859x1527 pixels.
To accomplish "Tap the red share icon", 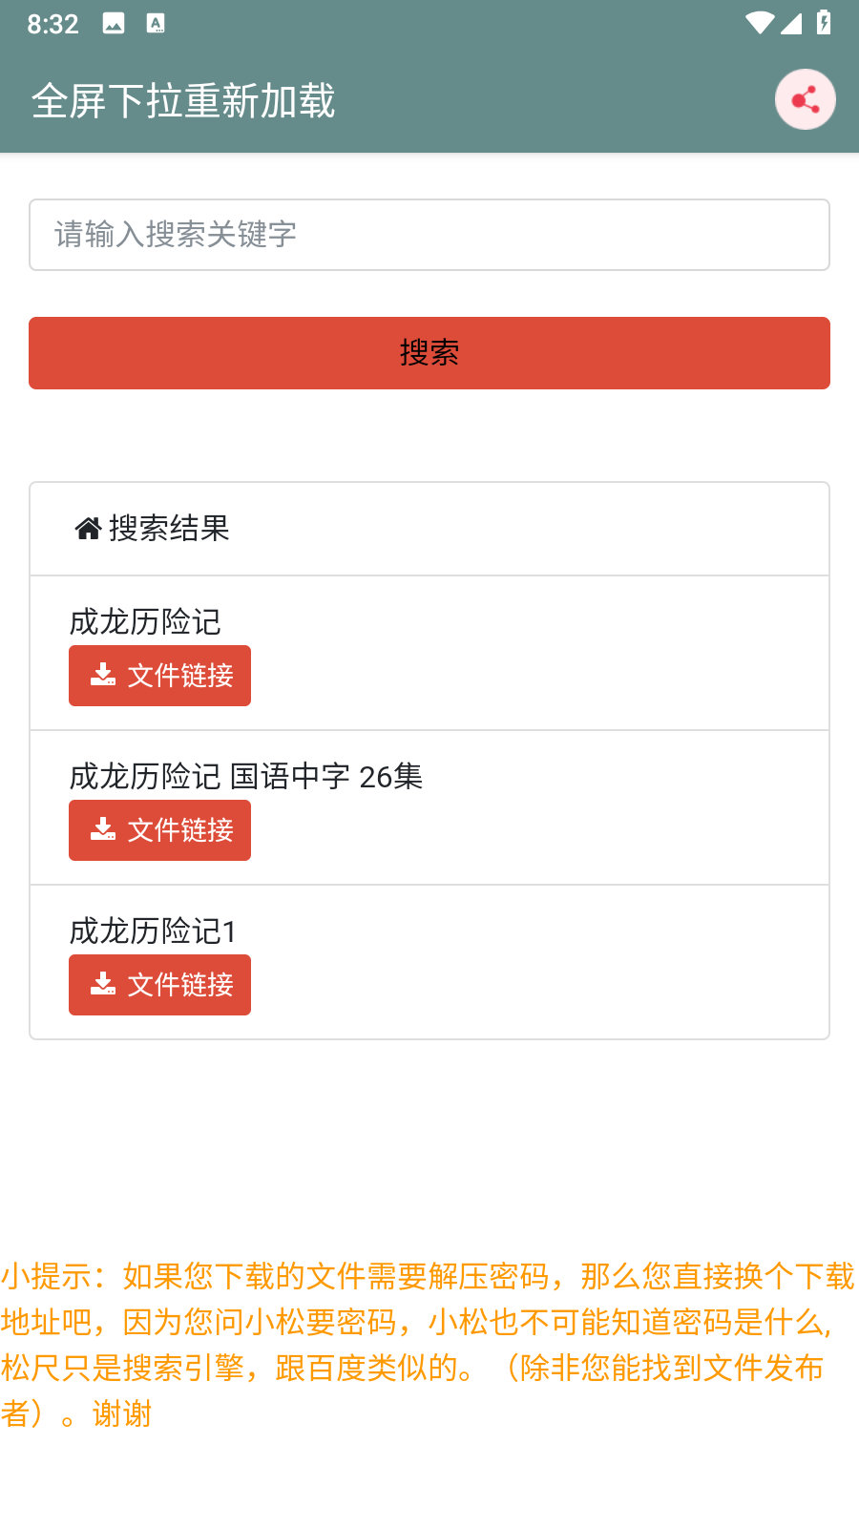I will click(805, 99).
